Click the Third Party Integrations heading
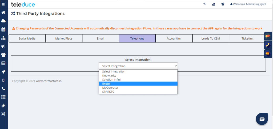Screen dimensions: 273x129 point(41,14)
